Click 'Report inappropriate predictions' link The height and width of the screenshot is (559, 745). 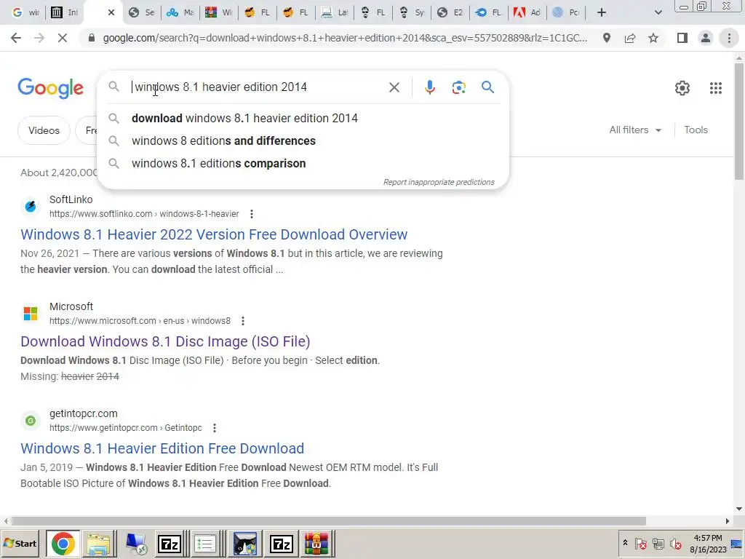(439, 182)
